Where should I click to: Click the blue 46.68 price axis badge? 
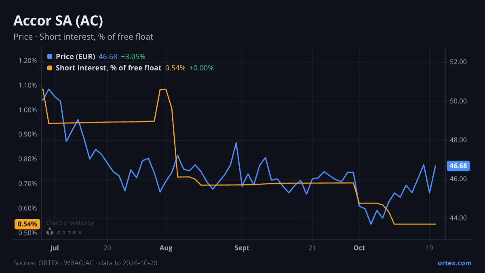[458, 166]
